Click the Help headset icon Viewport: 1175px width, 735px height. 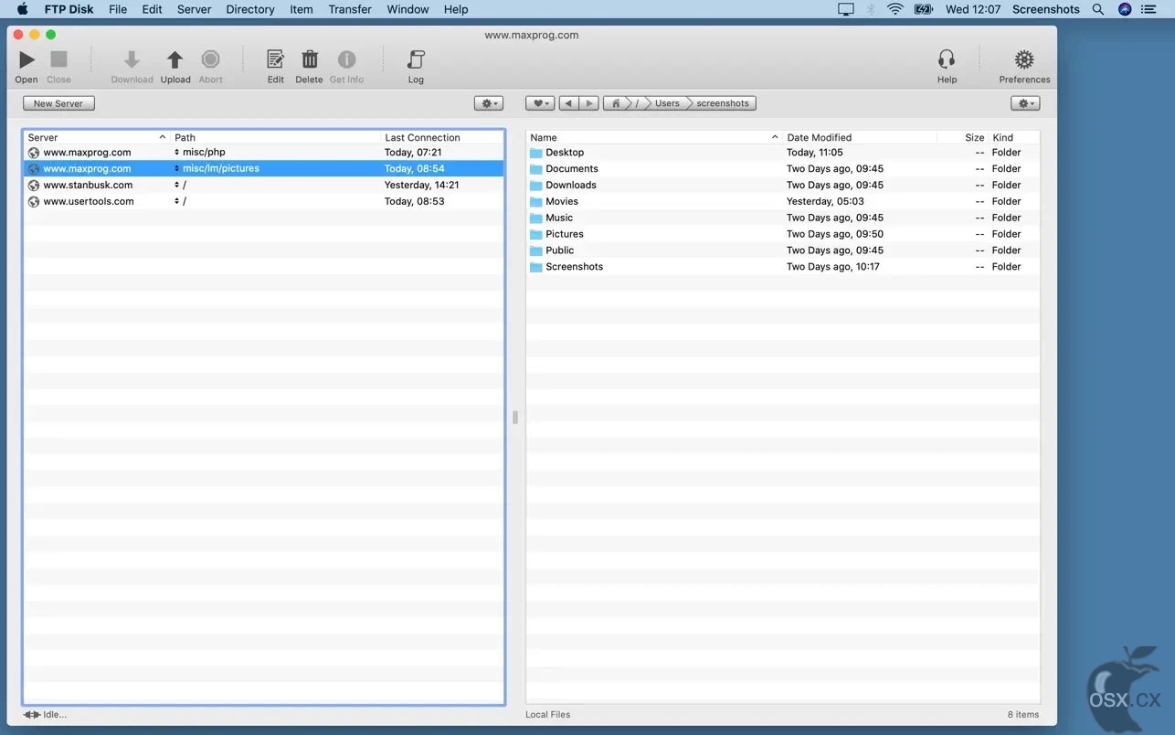(947, 60)
